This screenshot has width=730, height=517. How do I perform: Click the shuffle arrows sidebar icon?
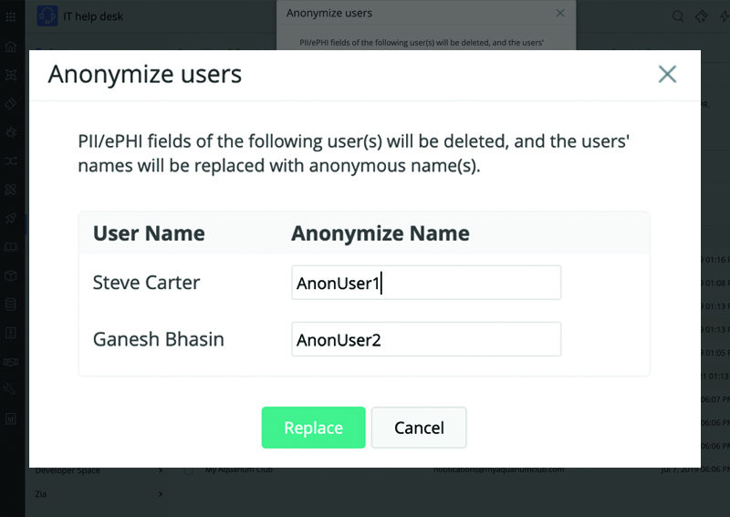11,160
